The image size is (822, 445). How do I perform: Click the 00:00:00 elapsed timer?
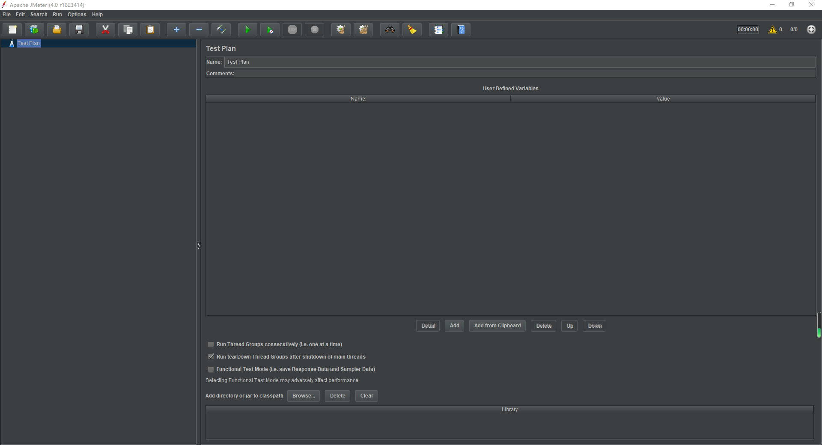748,30
